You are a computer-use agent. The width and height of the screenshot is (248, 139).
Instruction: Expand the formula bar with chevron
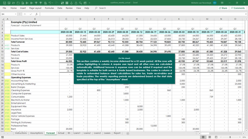click(x=246, y=14)
